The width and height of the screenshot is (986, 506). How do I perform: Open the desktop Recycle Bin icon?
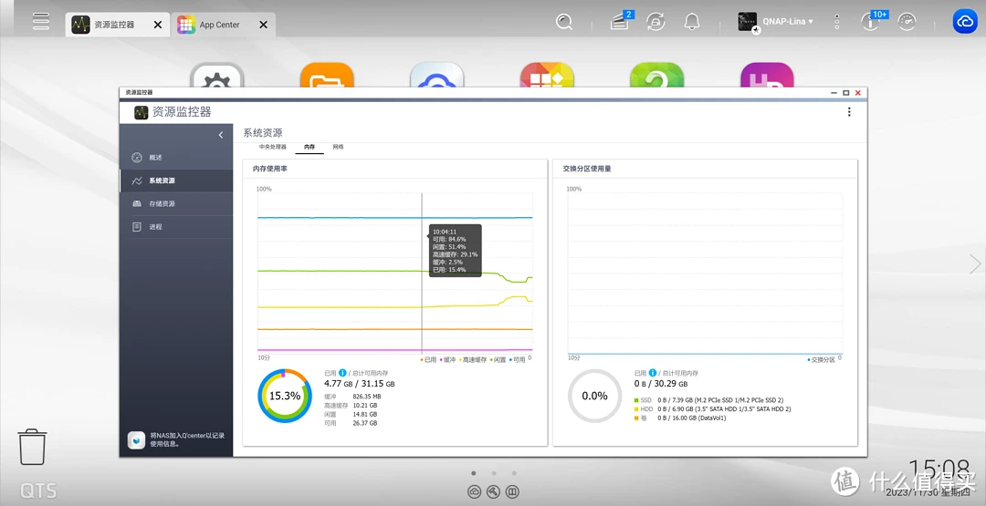[32, 447]
